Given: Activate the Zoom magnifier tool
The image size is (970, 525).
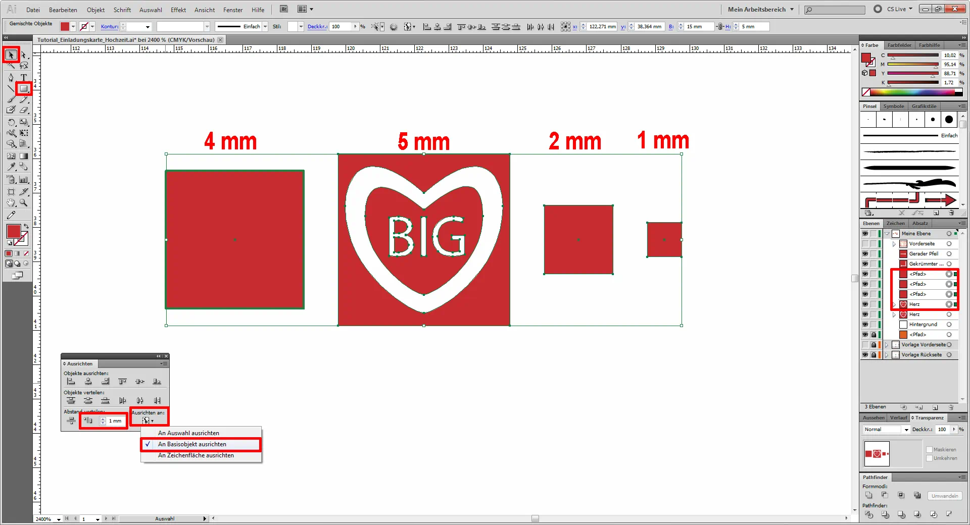Looking at the screenshot, I should [23, 202].
